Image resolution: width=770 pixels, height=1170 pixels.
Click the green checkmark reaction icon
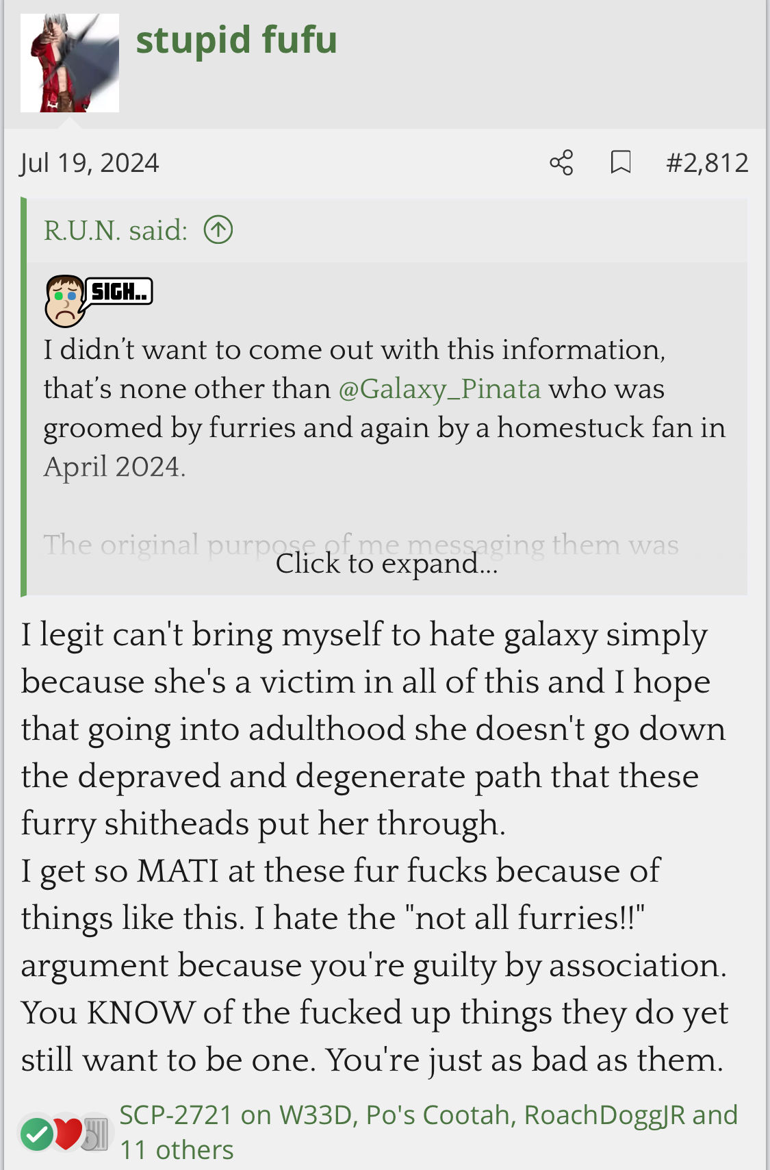point(37,1134)
